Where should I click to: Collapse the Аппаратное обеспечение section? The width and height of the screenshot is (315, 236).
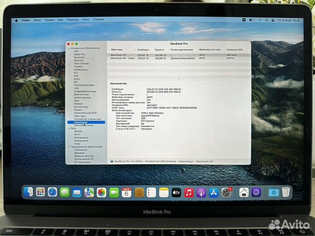click(x=69, y=49)
